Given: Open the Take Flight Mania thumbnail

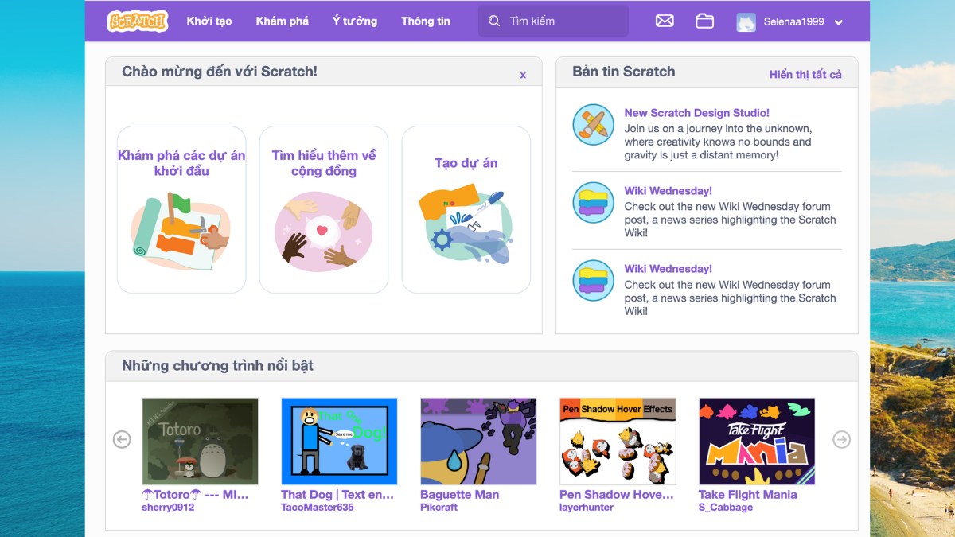Looking at the screenshot, I should pyautogui.click(x=757, y=442).
